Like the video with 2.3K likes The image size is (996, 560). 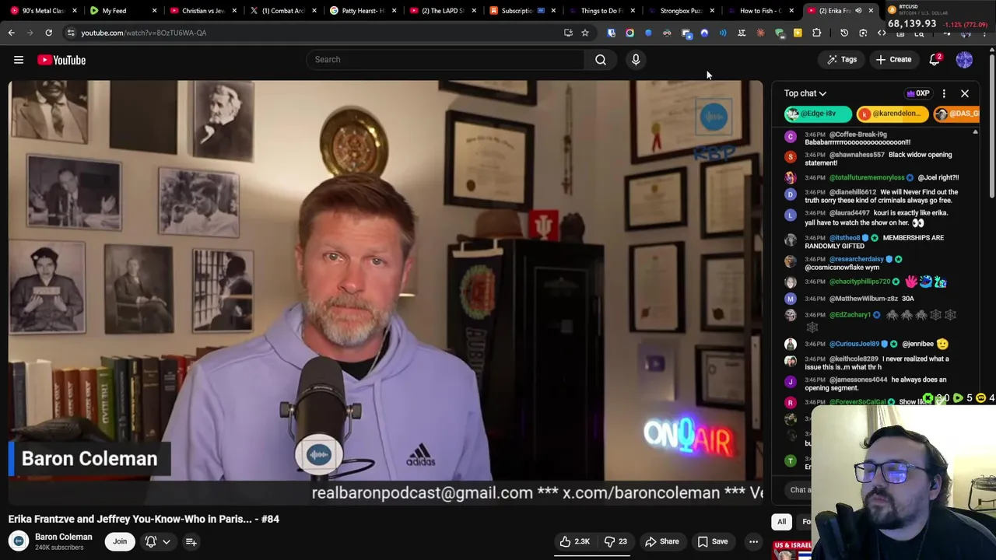(576, 541)
